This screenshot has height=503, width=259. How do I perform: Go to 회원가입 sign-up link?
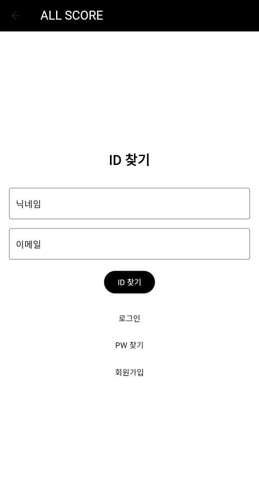click(x=129, y=372)
